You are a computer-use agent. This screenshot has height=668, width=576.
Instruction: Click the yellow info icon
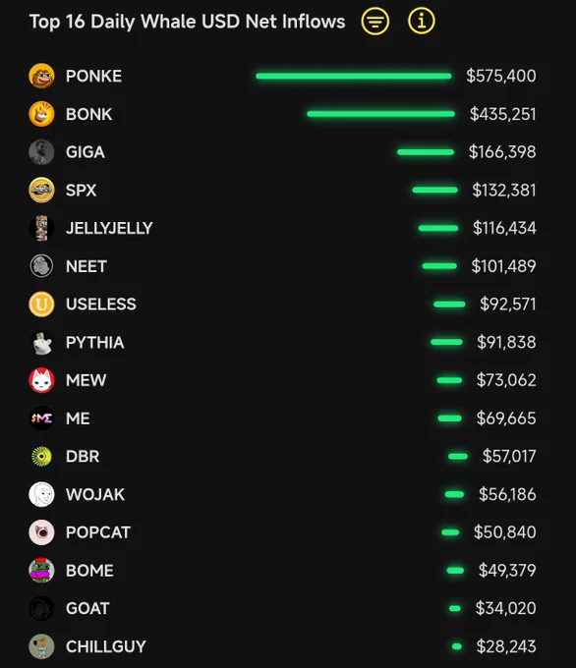pyautogui.click(x=422, y=21)
